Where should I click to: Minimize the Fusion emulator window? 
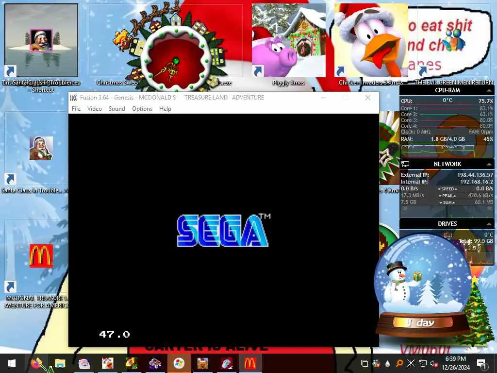324,98
